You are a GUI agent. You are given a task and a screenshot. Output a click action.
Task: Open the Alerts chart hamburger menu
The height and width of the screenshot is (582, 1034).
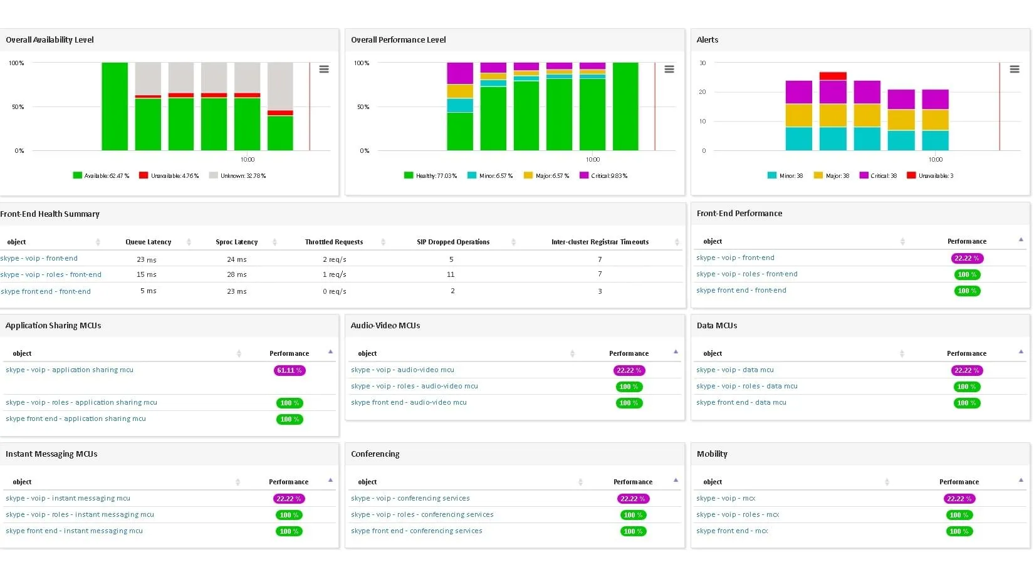1015,70
